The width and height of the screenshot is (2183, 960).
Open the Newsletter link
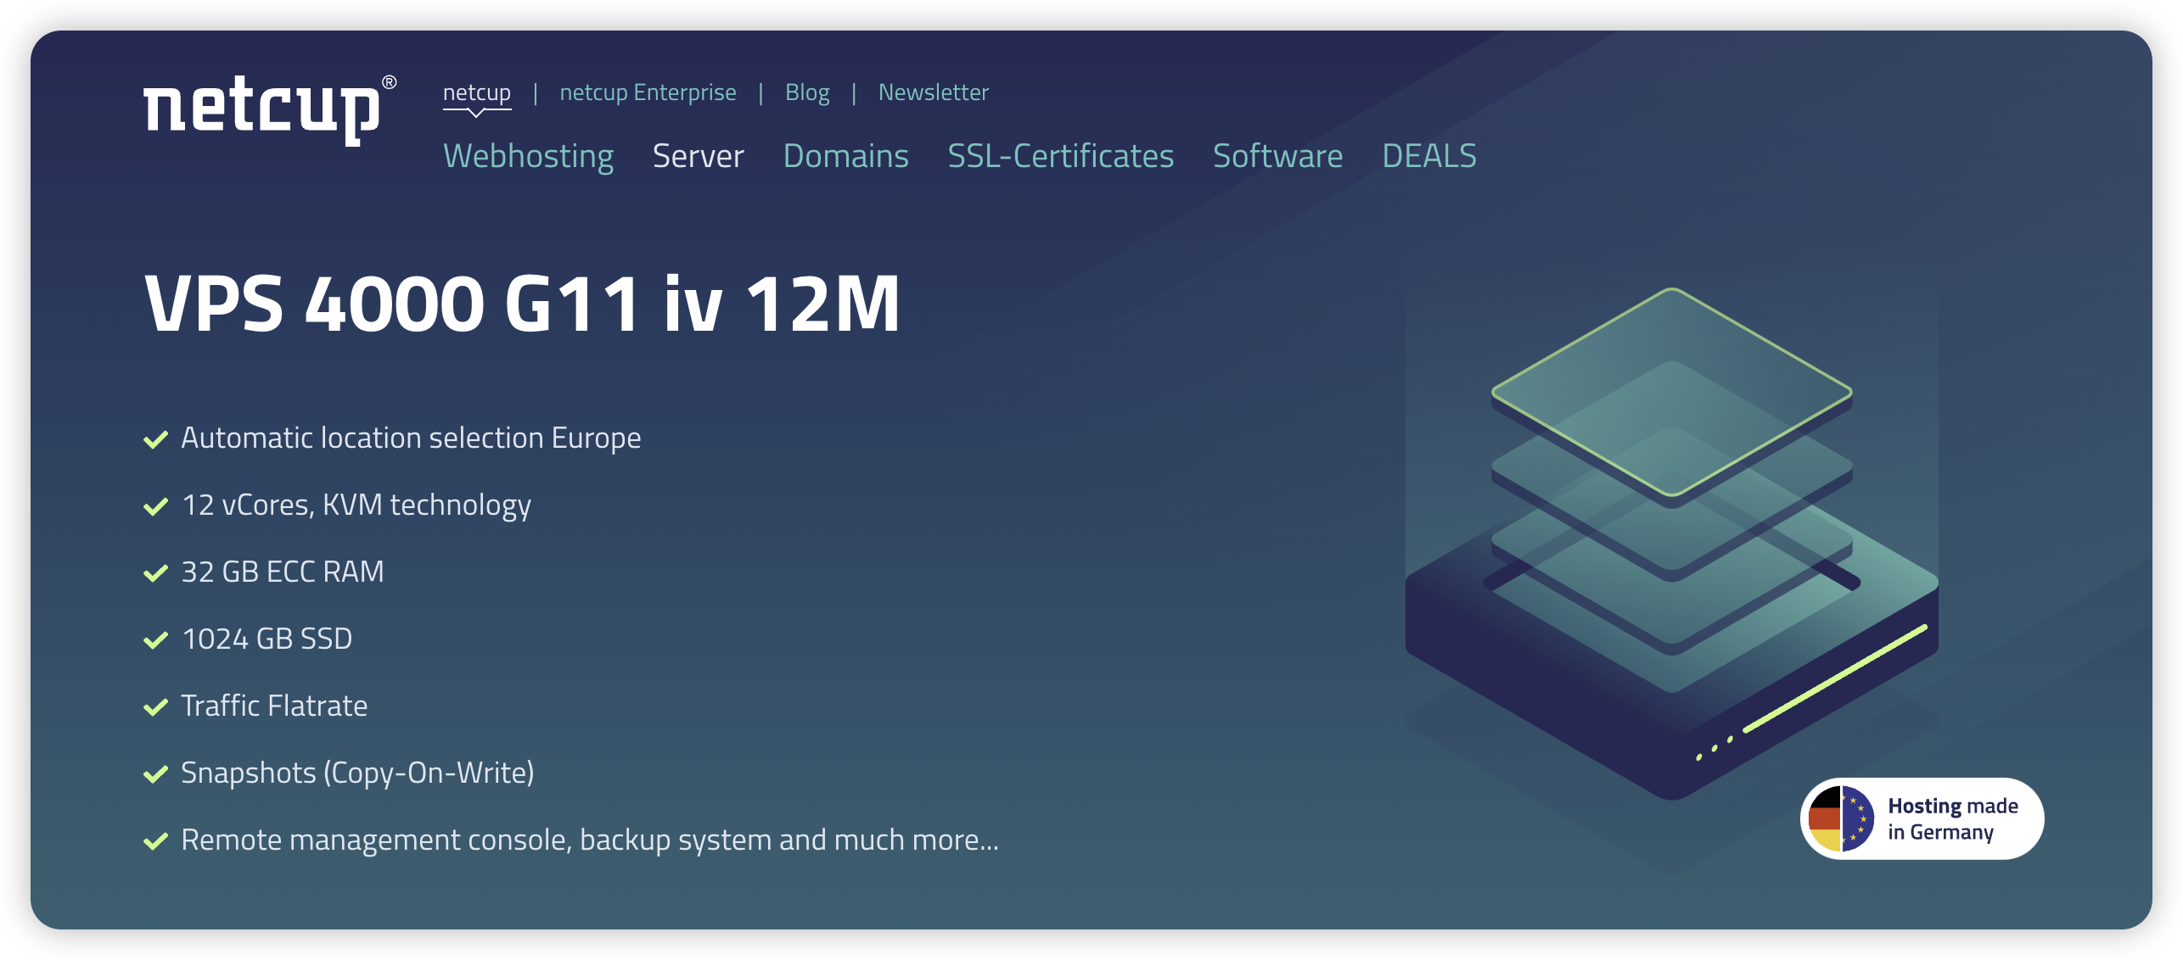click(x=933, y=92)
